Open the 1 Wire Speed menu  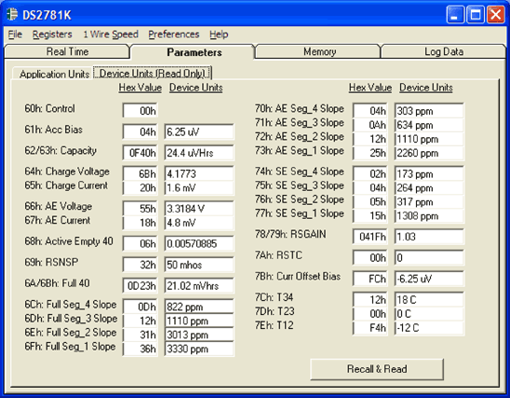(111, 34)
